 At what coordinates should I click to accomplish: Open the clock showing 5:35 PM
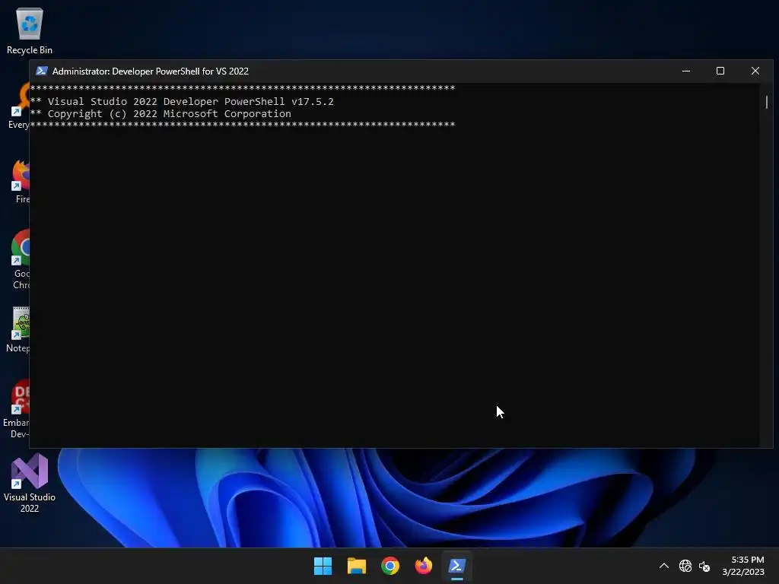point(743,566)
